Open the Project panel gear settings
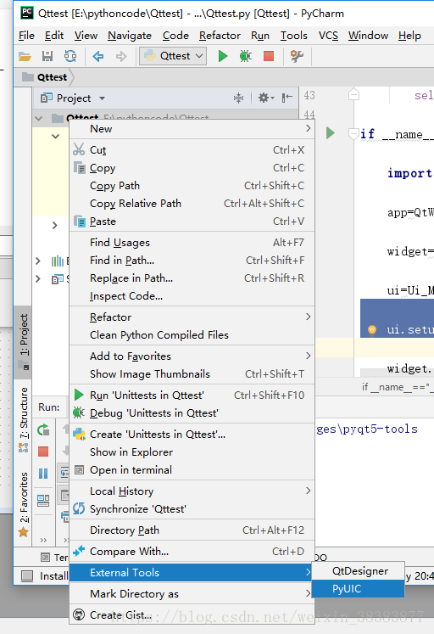Image resolution: width=434 pixels, height=634 pixels. 266,98
